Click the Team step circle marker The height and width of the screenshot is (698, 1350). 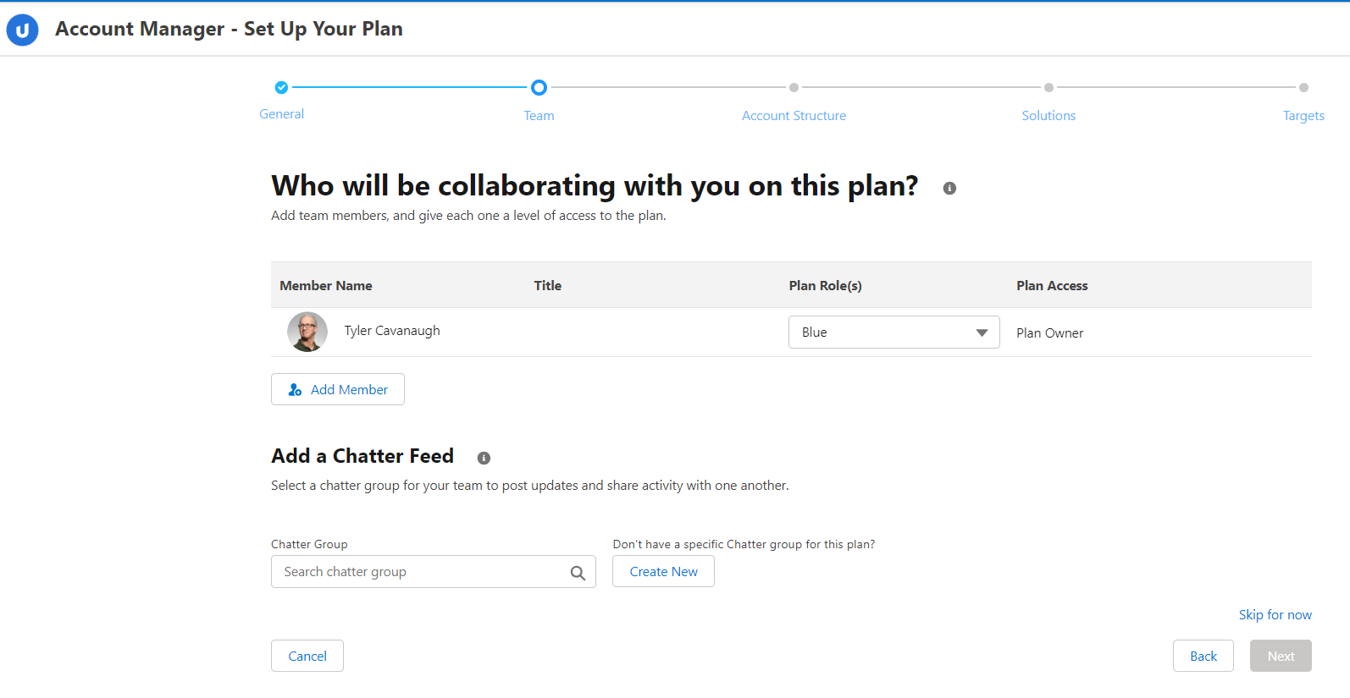539,87
